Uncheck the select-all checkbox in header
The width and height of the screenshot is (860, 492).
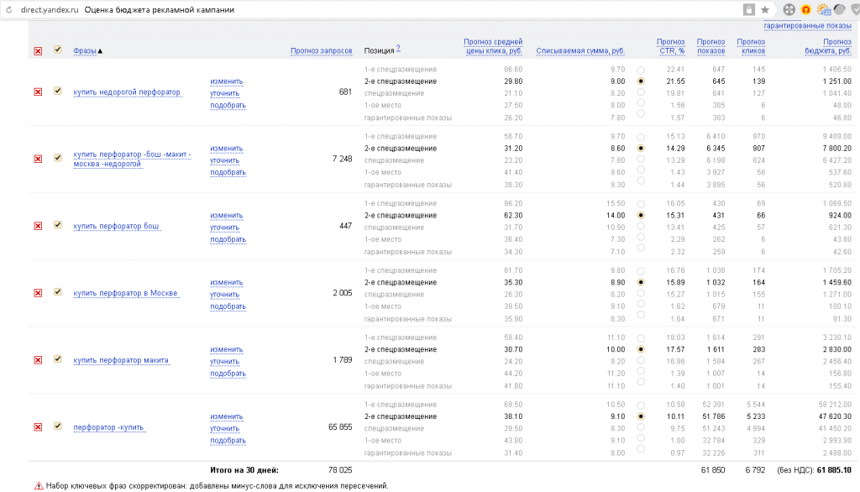click(x=58, y=50)
